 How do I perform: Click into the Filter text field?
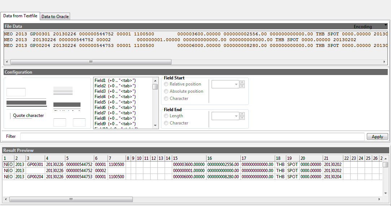(192, 136)
